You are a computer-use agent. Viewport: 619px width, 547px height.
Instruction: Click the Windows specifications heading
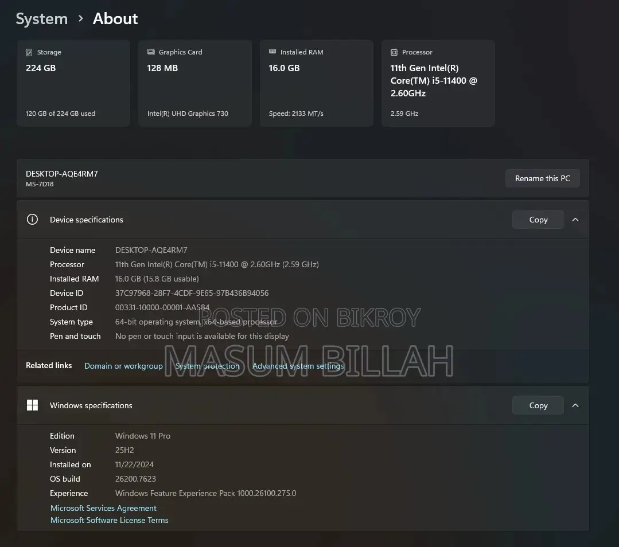91,405
